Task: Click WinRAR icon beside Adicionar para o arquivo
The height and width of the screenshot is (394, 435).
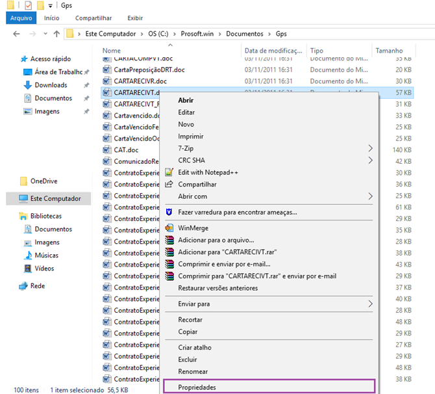Action: point(169,240)
